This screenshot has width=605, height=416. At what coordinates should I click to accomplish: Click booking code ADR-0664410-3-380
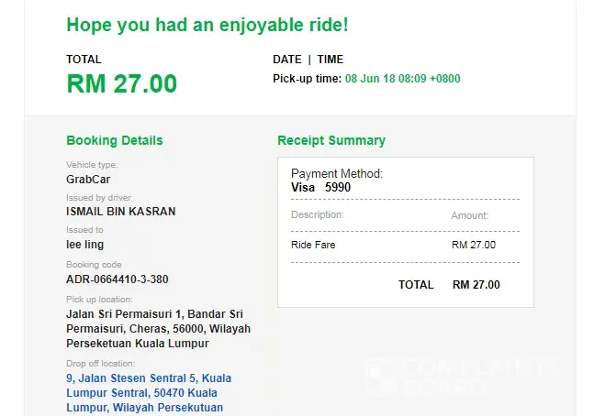[117, 279]
